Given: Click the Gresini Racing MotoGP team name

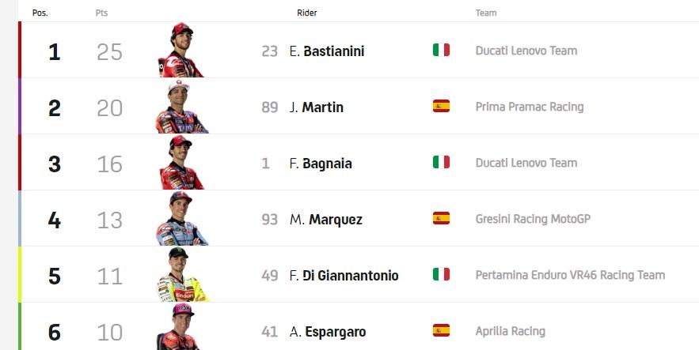Looking at the screenshot, I should (x=533, y=219).
